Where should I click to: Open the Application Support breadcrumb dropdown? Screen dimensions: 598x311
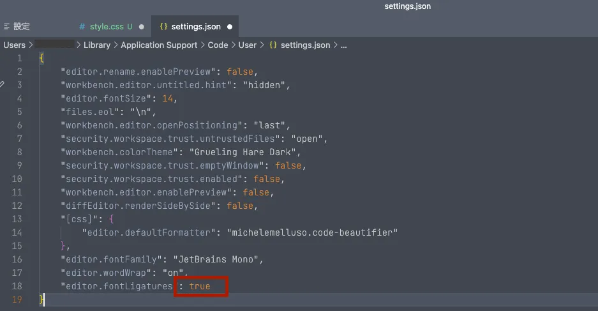coord(160,45)
